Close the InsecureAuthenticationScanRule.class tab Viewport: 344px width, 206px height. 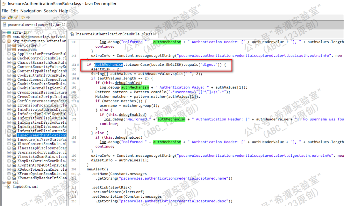(x=154, y=34)
